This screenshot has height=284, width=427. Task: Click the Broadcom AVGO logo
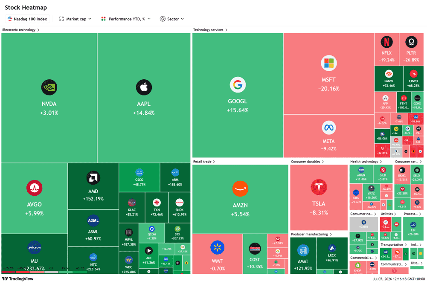[34, 188]
